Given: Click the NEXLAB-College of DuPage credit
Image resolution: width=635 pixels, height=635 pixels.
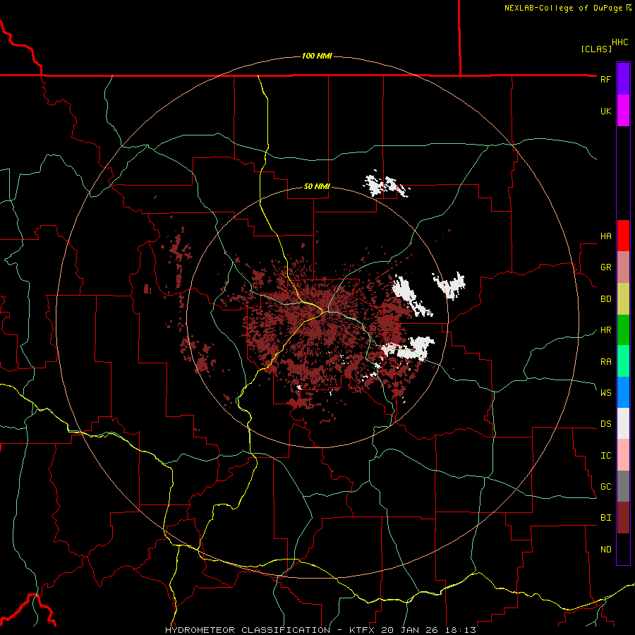Looking at the screenshot, I should click(x=567, y=8).
